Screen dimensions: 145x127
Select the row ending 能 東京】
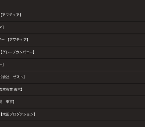tap(72, 102)
